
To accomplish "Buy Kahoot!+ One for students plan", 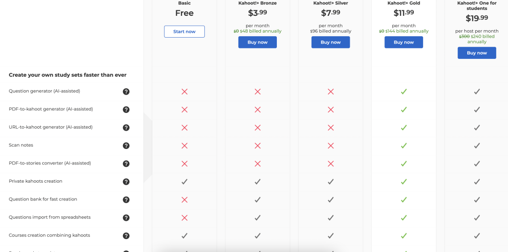I will [x=477, y=53].
